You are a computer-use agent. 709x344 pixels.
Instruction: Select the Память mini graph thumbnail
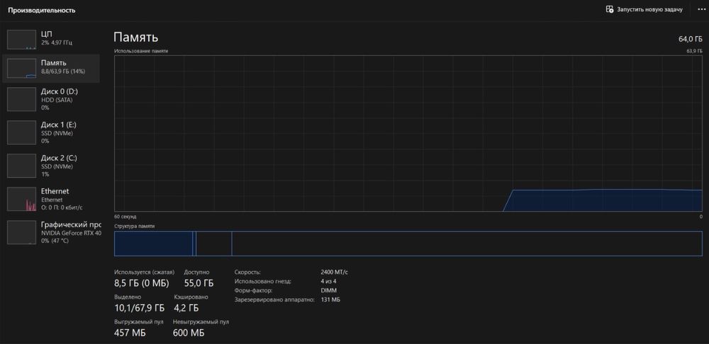(22, 68)
